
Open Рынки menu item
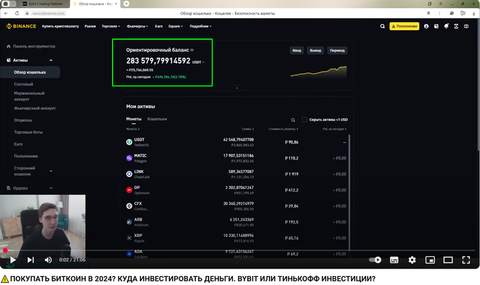click(x=90, y=26)
